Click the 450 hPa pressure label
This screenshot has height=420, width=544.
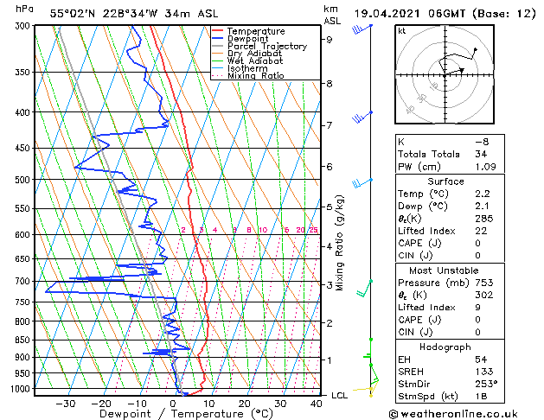(x=24, y=149)
